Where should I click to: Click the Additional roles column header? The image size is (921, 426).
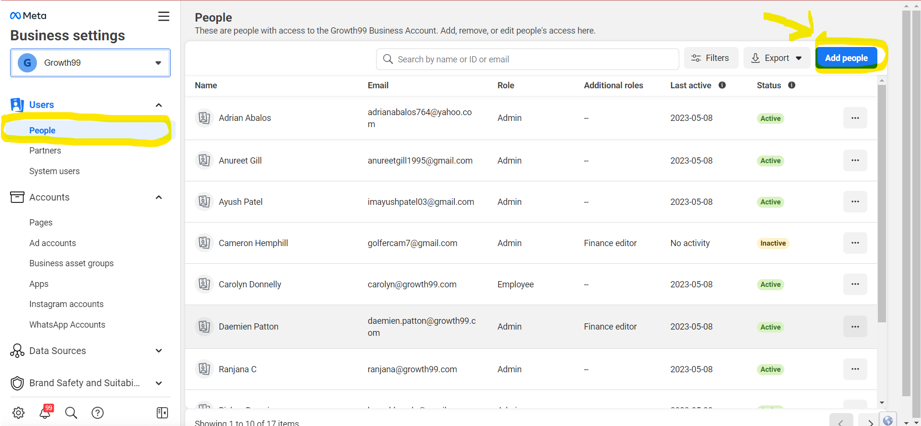[613, 85]
